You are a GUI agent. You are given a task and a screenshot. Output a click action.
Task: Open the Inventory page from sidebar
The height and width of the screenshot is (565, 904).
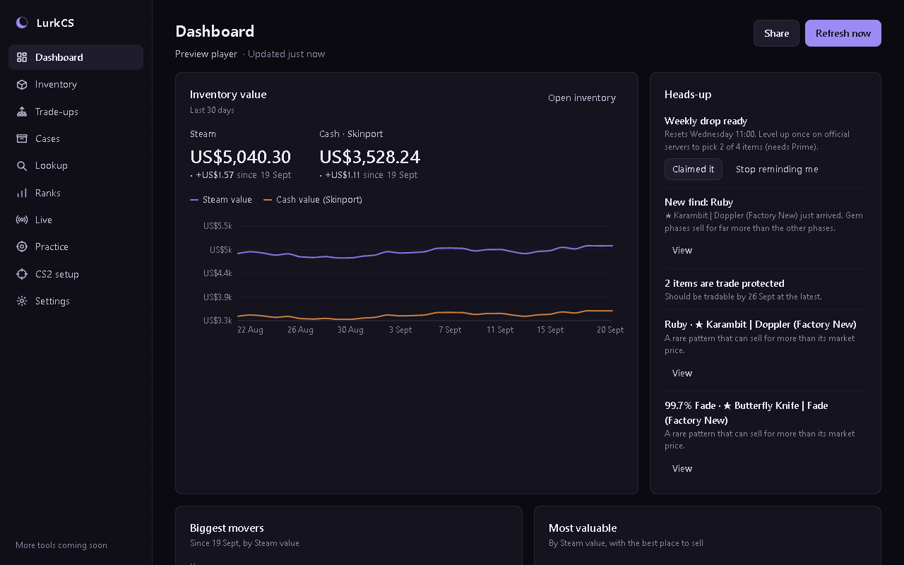point(76,84)
